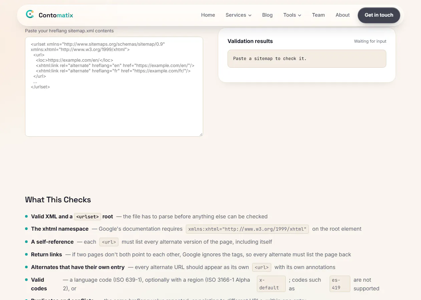Open the About page
Image resolution: width=421 pixels, height=300 pixels.
(x=343, y=15)
